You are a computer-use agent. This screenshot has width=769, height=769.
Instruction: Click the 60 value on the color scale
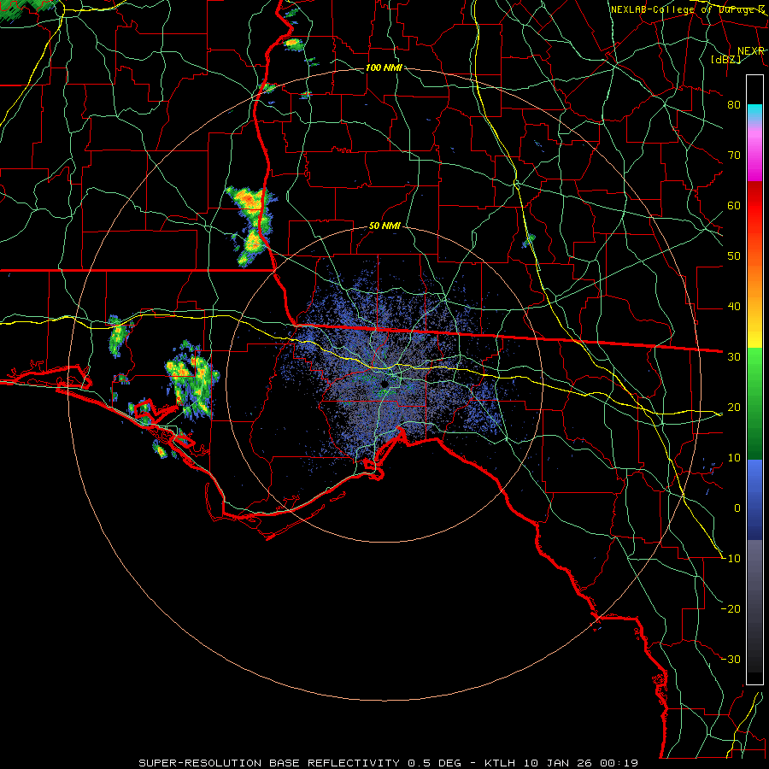point(734,205)
